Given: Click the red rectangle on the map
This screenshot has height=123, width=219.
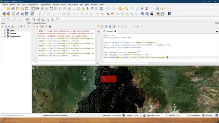Looking at the screenshot, I should tap(109, 79).
